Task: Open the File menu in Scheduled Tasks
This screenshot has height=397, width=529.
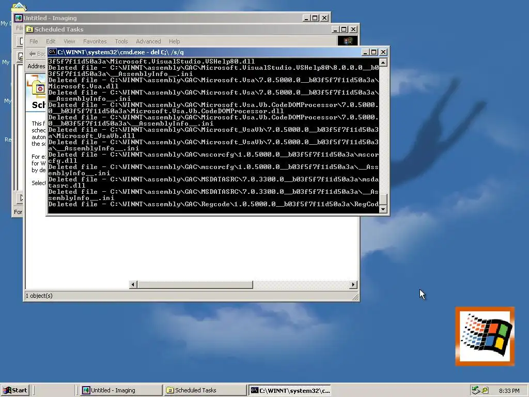Action: pyautogui.click(x=34, y=41)
